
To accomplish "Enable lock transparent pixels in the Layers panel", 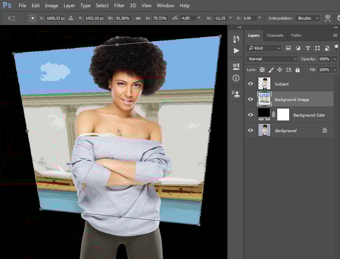I will coord(262,69).
